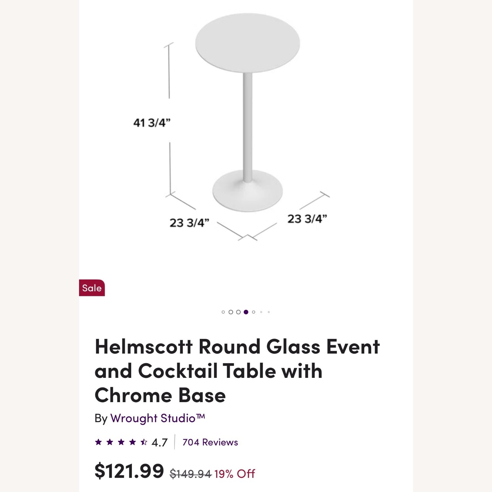Select the third rating star
This screenshot has width=492, height=492.
(121, 442)
